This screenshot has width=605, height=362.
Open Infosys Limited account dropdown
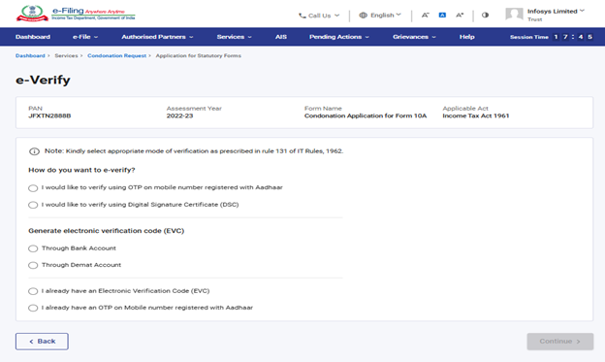pyautogui.click(x=582, y=11)
